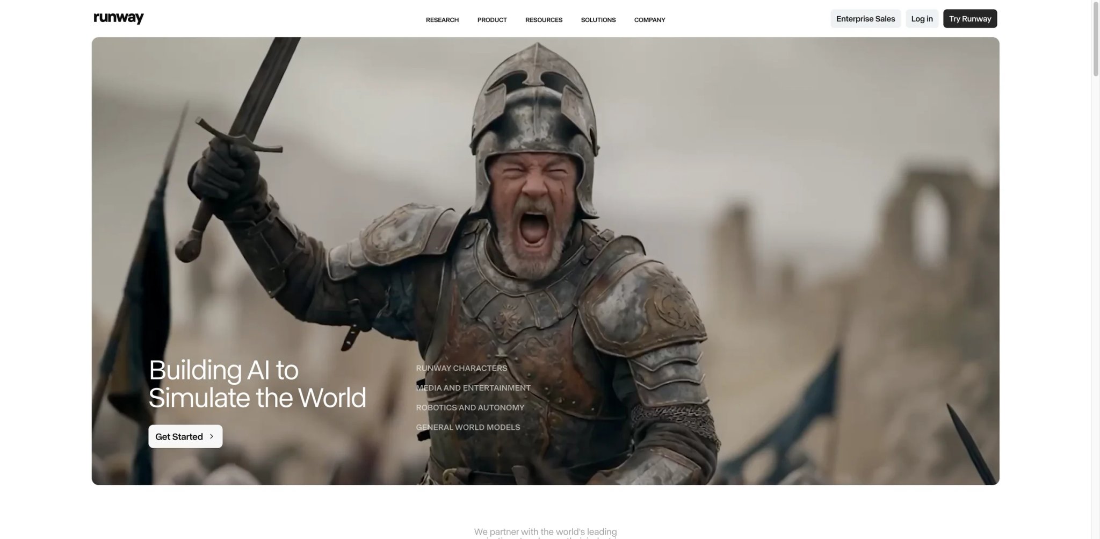Click the Runway logo
1100x539 pixels.
[118, 18]
